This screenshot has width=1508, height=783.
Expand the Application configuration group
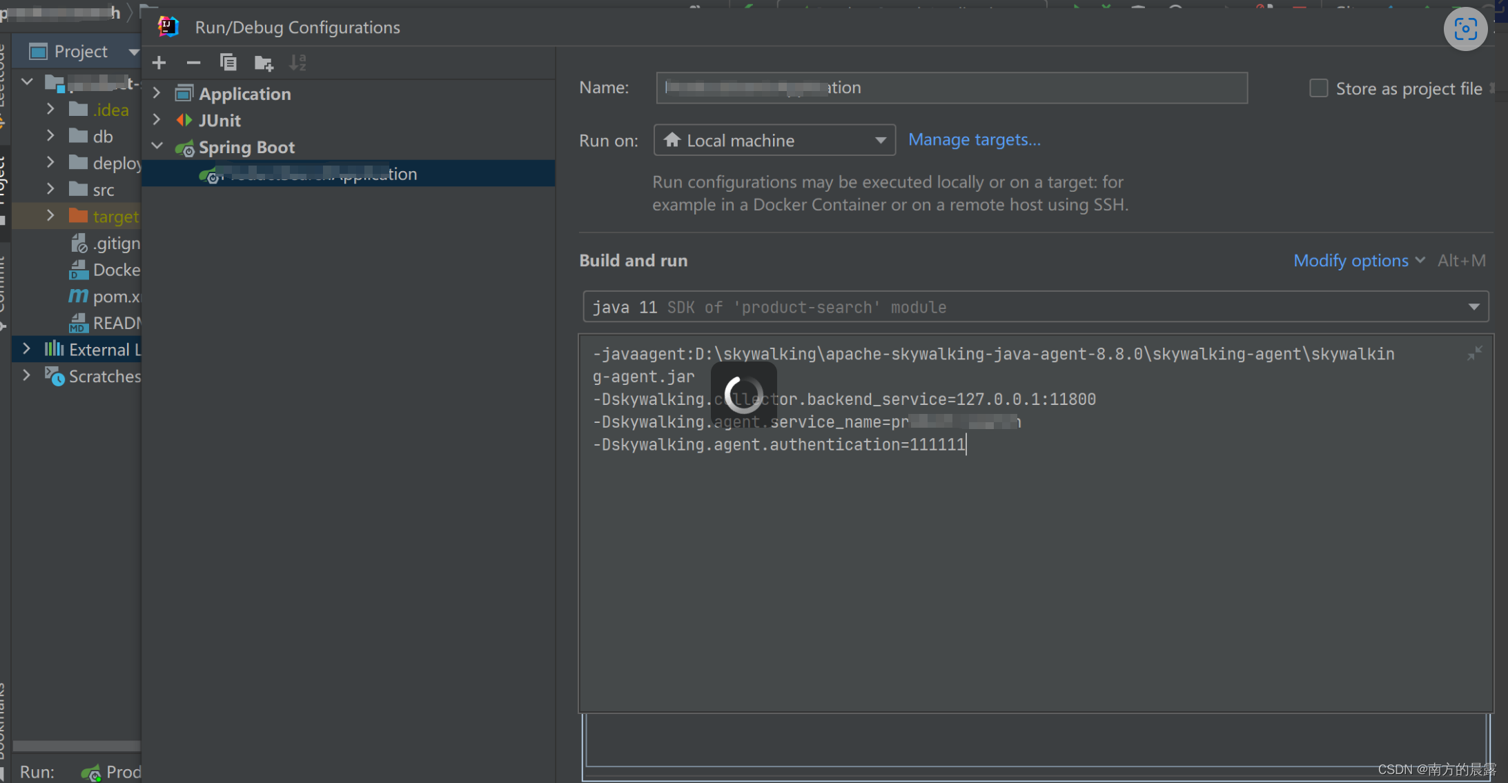coord(157,93)
